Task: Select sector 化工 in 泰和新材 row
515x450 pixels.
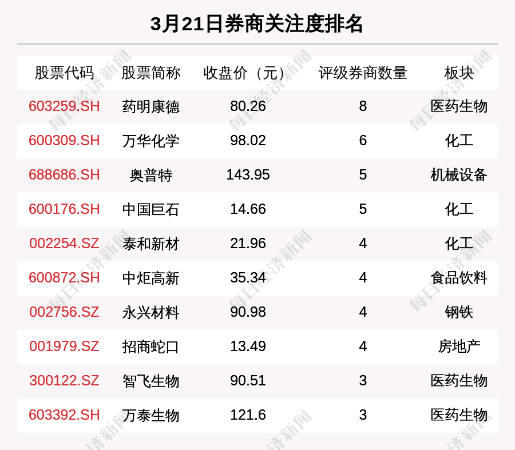Action: [x=459, y=244]
